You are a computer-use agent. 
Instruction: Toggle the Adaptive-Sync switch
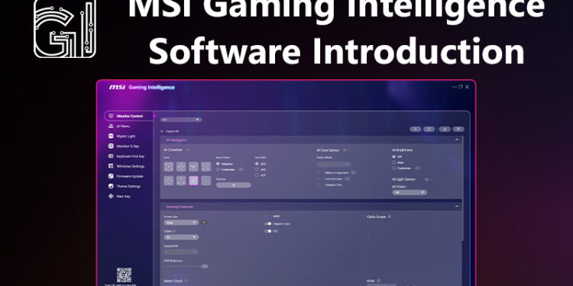point(268,223)
